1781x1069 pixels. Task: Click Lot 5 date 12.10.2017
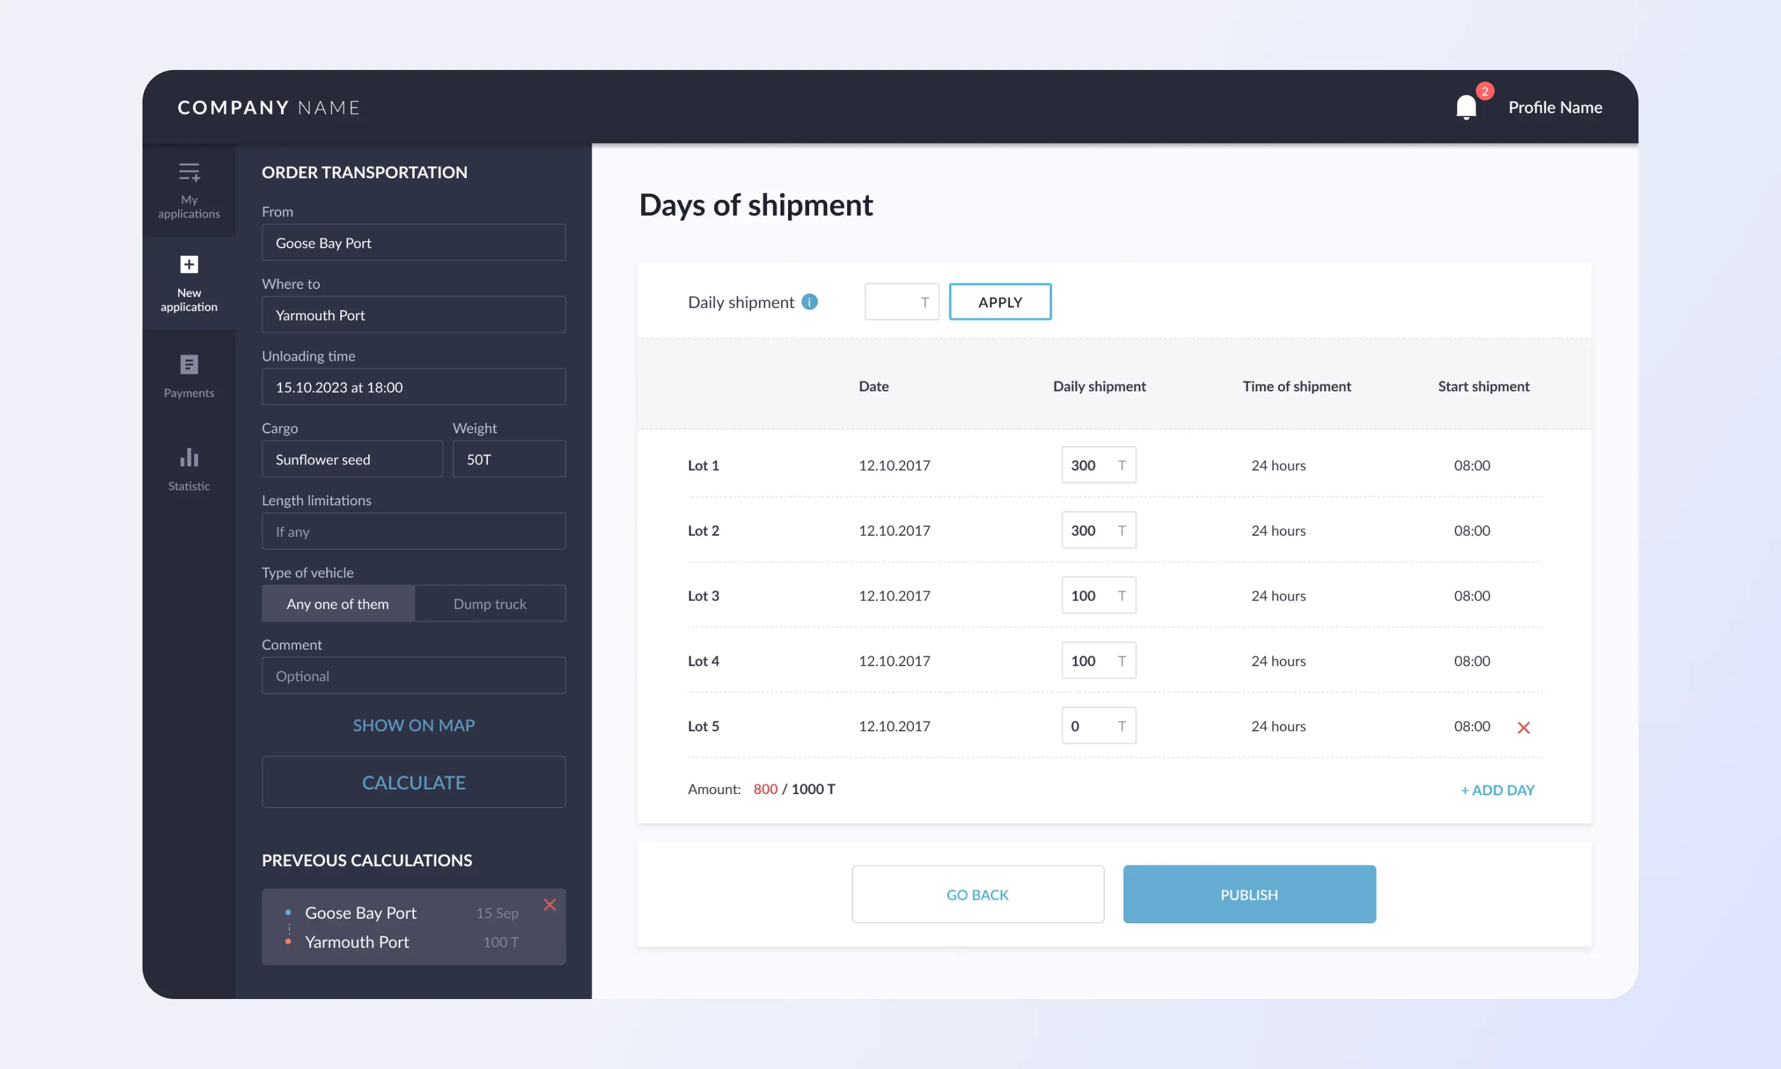(x=895, y=726)
